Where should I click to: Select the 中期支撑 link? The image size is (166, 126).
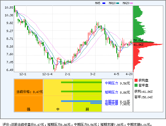111,101
